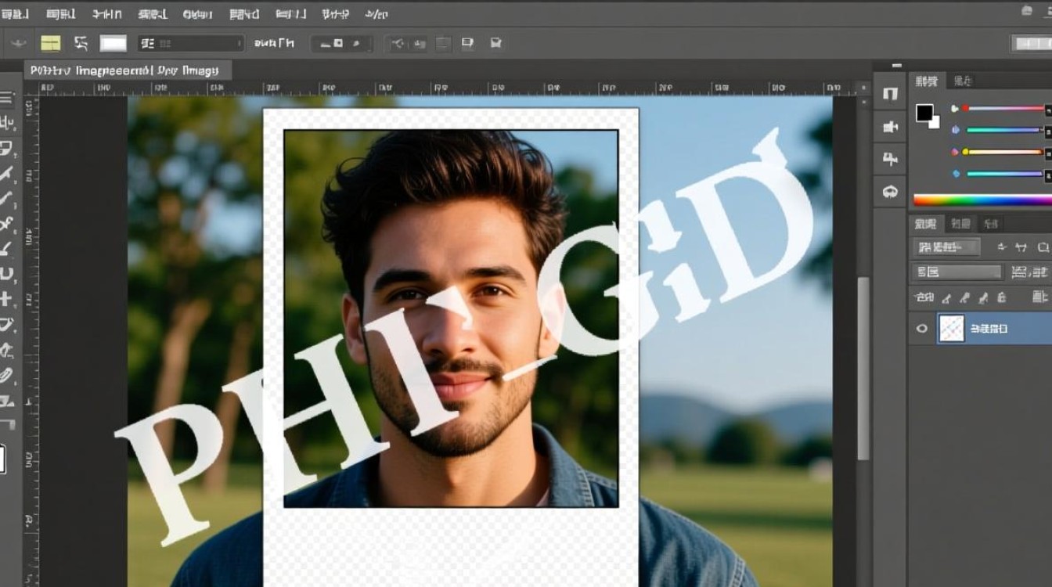Click the selected layer's thumbnail
The width and height of the screenshot is (1052, 587).
(x=951, y=329)
